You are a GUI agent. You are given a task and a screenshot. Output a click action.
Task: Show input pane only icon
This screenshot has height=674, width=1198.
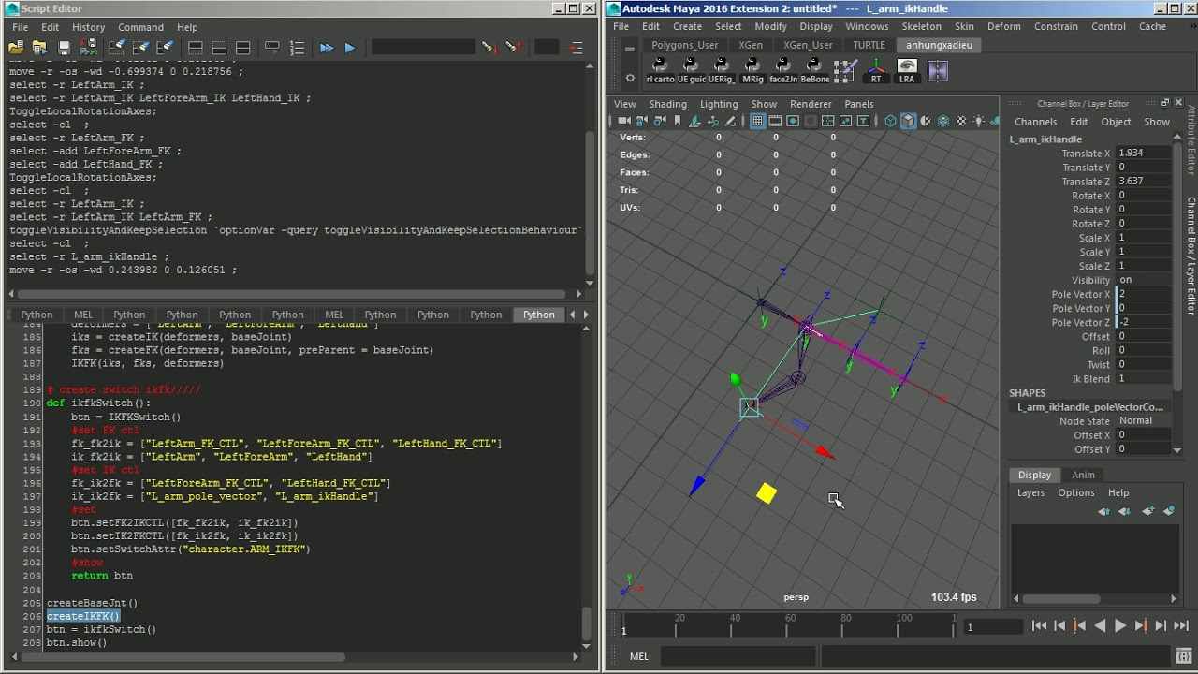click(x=219, y=47)
